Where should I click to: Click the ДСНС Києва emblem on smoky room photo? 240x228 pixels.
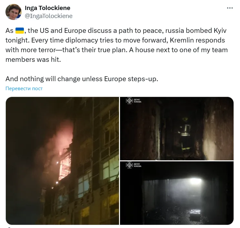pos(129,165)
